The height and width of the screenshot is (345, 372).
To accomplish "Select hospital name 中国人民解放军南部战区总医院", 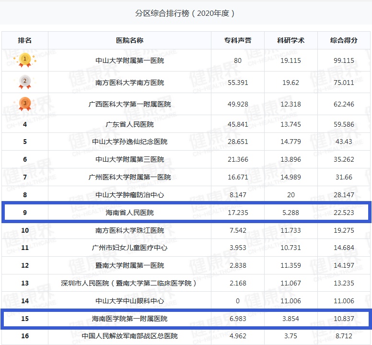I will [x=130, y=336].
